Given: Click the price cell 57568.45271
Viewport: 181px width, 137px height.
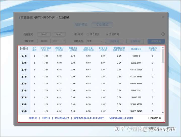Looking at the screenshot, I should point(136,104).
